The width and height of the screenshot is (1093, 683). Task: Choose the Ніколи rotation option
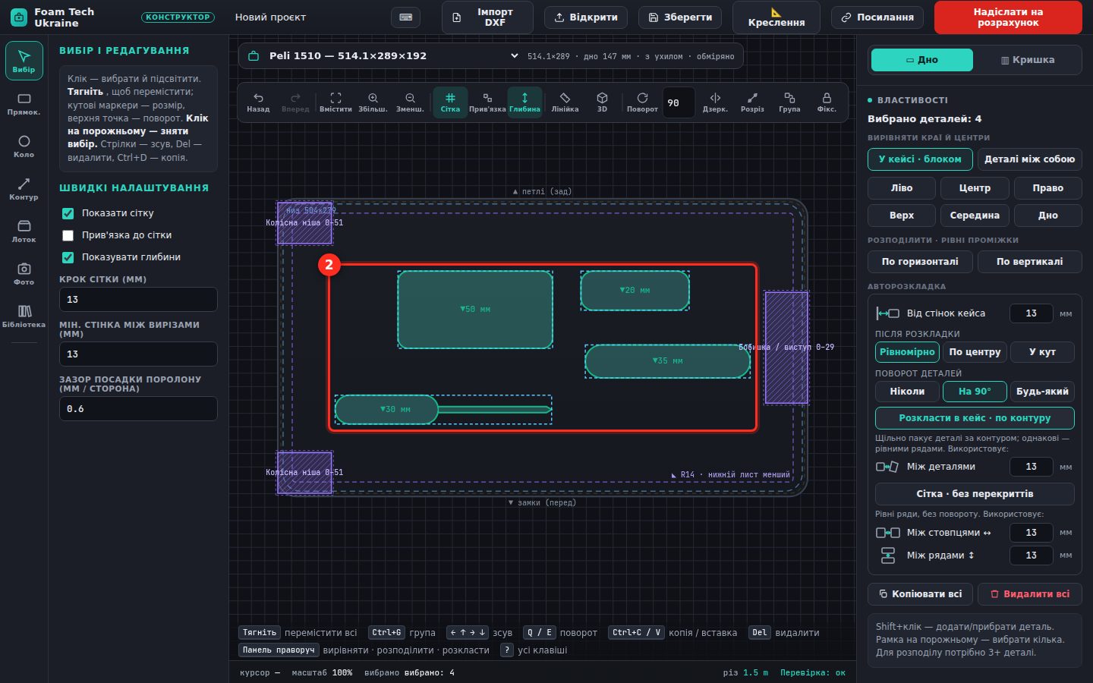(907, 392)
